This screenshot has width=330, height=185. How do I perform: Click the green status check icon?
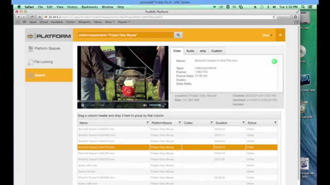(x=274, y=61)
